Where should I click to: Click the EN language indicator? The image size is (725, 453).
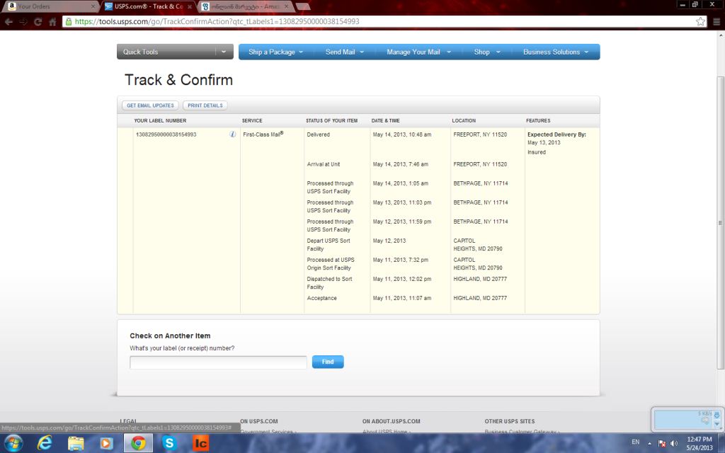click(636, 442)
